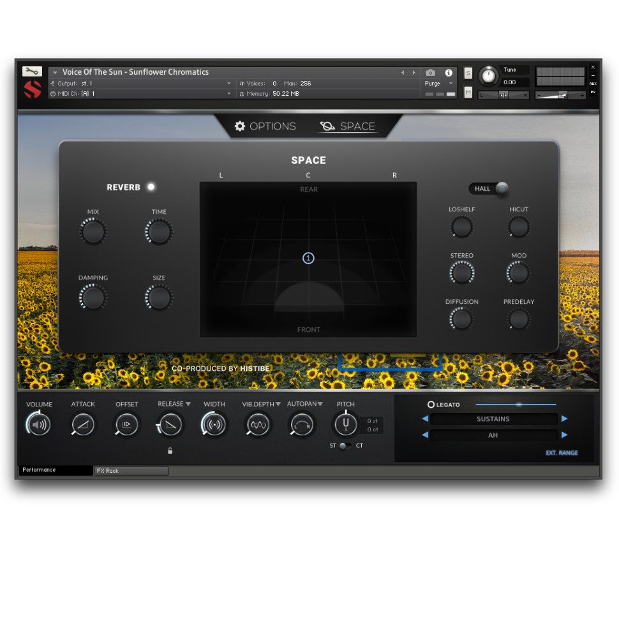Load next instrument with right arrow
This screenshot has width=619, height=619.
click(x=414, y=73)
